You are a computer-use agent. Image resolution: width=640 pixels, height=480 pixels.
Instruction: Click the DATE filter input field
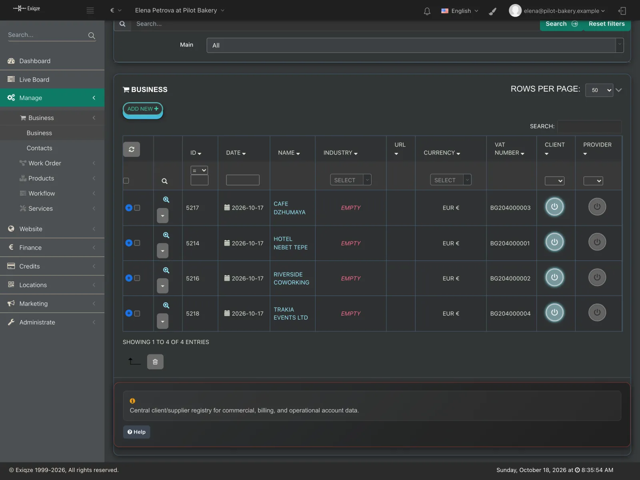[x=243, y=180]
